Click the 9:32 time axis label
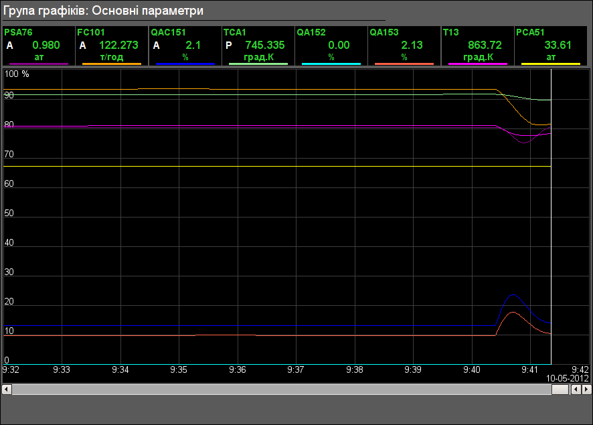Screen dimensions: 593x425 [x=11, y=369]
